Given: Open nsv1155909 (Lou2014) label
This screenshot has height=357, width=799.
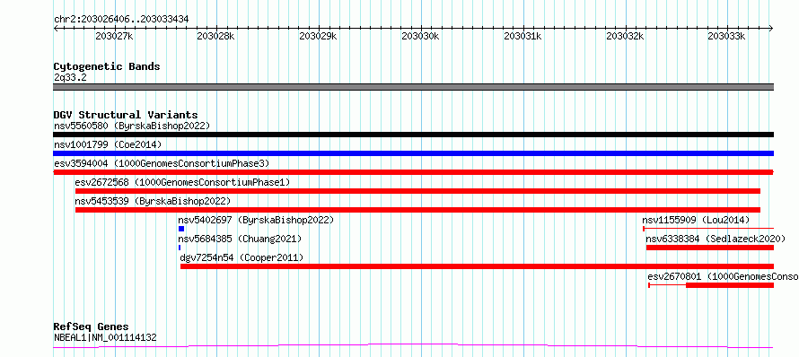Looking at the screenshot, I should (696, 220).
